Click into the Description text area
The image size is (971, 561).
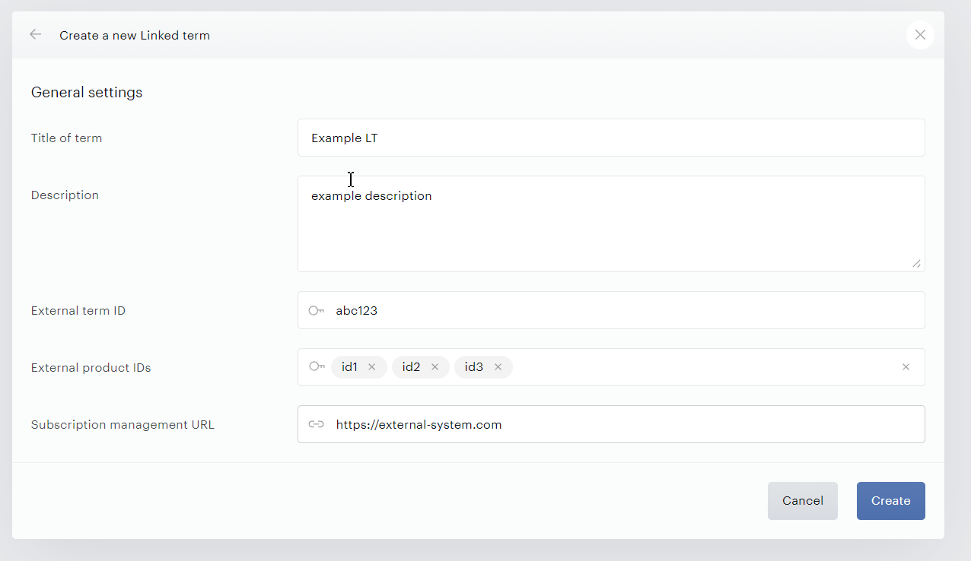tap(611, 223)
